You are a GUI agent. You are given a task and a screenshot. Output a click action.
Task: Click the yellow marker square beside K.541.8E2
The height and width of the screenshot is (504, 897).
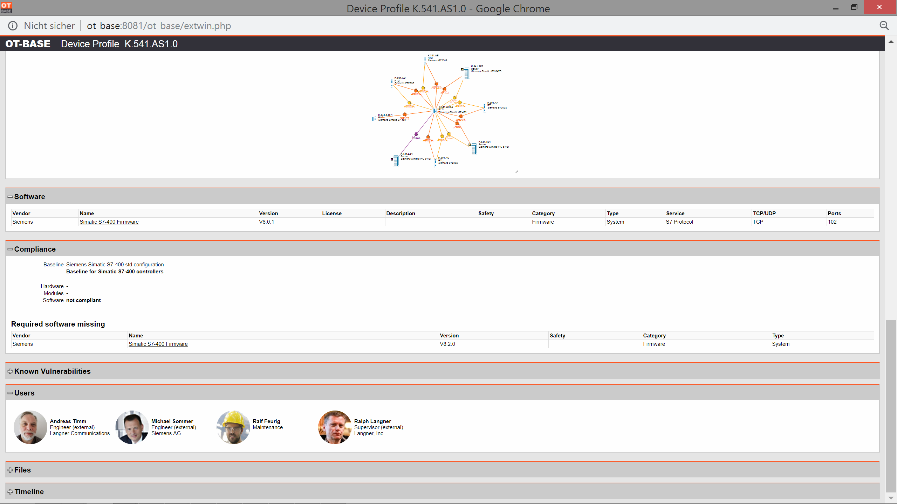[462, 69]
